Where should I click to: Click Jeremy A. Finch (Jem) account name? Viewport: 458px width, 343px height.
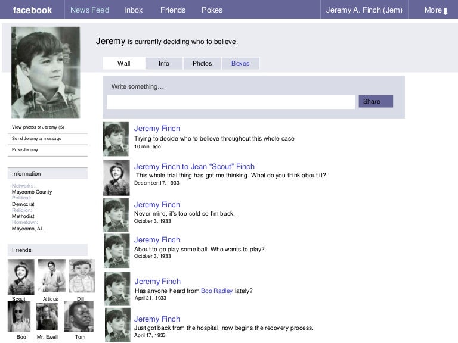(364, 10)
